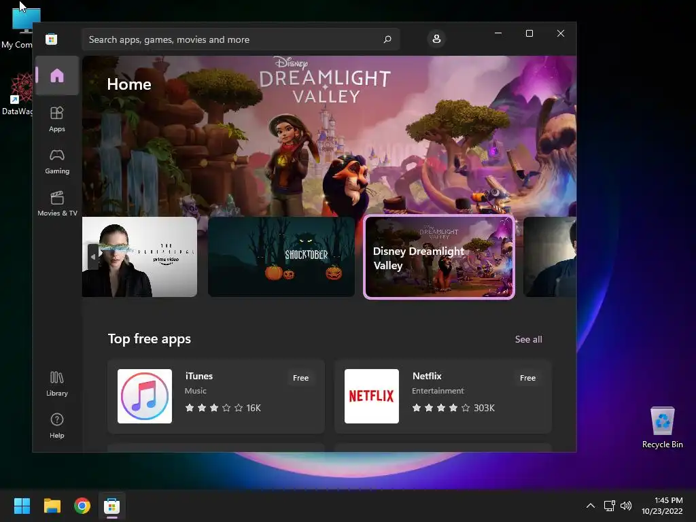Screen dimensions: 696x522
Task: Open the Home section in Store sidebar
Action: tap(57, 75)
